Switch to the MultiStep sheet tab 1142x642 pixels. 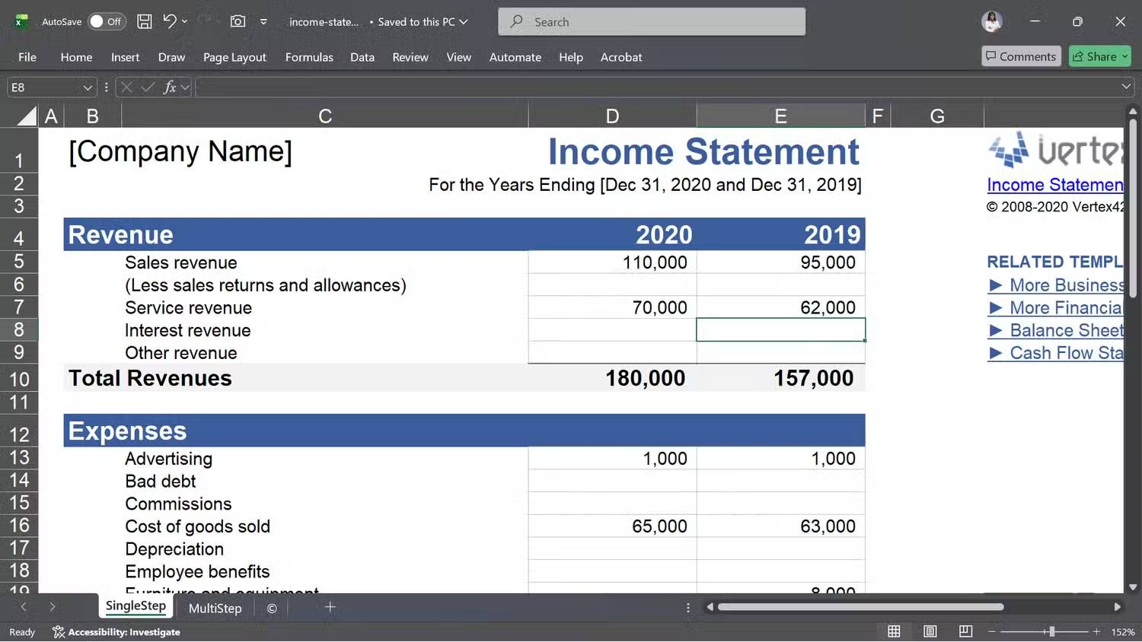[x=215, y=608]
